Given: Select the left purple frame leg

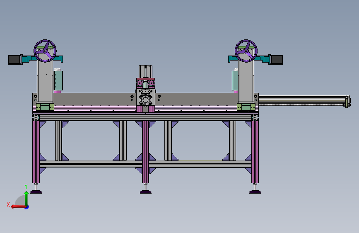Looking at the screenshot, I should pos(36,152).
